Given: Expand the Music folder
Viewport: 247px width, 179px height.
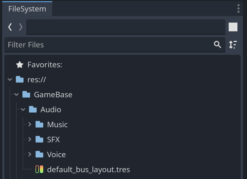Looking at the screenshot, I should coord(30,124).
